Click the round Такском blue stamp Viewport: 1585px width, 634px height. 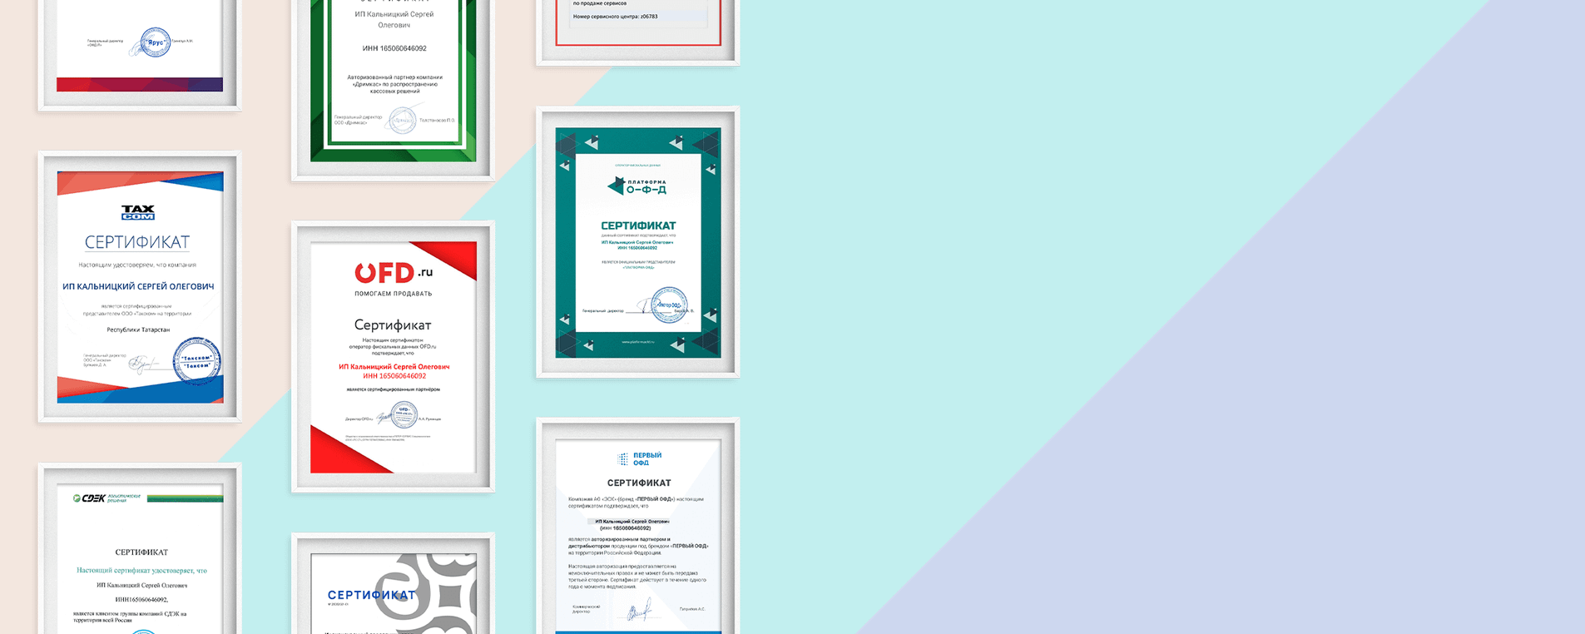(x=197, y=361)
